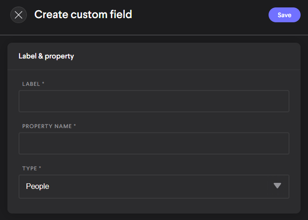The height and width of the screenshot is (220, 308).
Task: Click the PROPERTY NAME field caption
Action: [47, 126]
